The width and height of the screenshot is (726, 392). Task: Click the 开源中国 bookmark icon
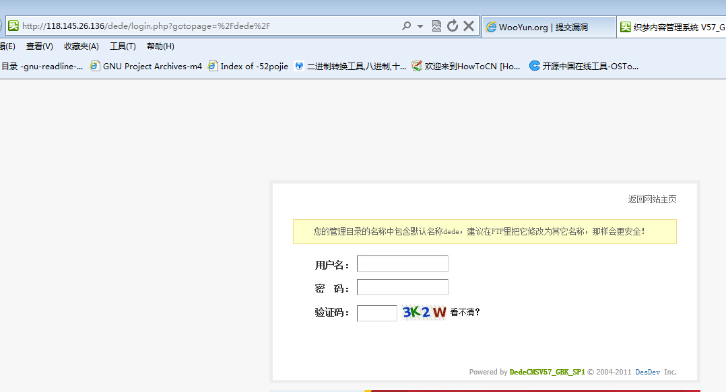coord(534,66)
